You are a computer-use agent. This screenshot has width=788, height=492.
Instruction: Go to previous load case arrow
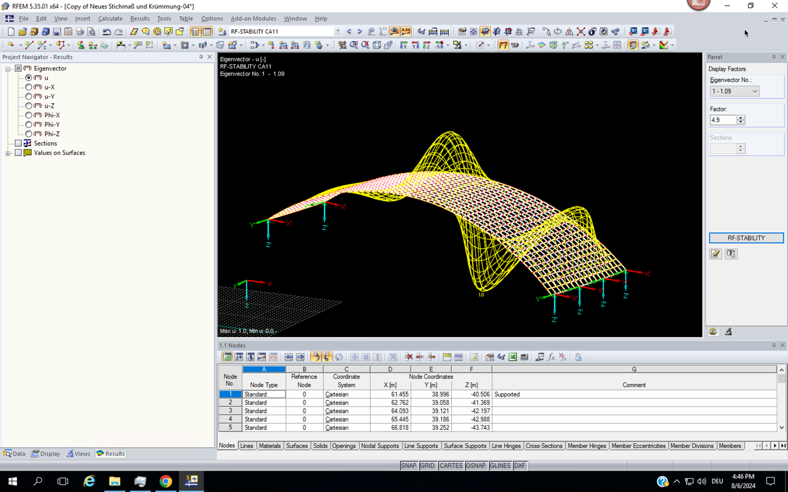349,32
